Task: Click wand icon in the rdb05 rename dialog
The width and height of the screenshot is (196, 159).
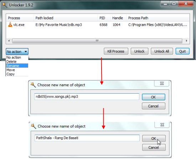Action: point(33,85)
